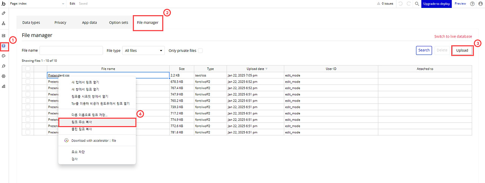This screenshot has width=485, height=183.
Task: Choose 검사 in context menu
Action: point(97,159)
